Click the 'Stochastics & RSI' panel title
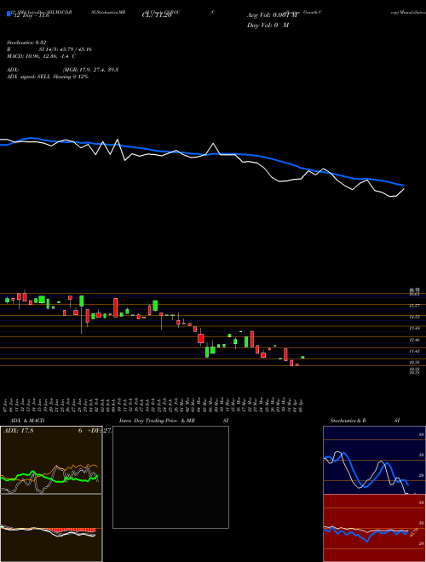Viewport: 426px width, 562px height. (365, 421)
